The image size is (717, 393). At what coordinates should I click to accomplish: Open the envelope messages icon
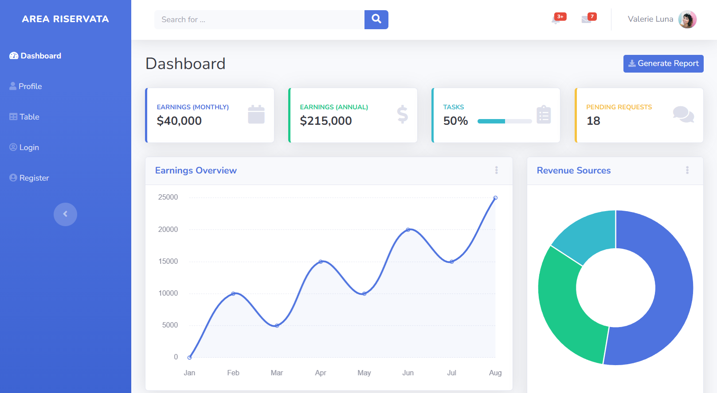pyautogui.click(x=586, y=19)
